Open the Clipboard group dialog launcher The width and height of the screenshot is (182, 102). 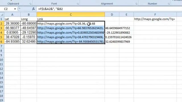tap(30, 4)
